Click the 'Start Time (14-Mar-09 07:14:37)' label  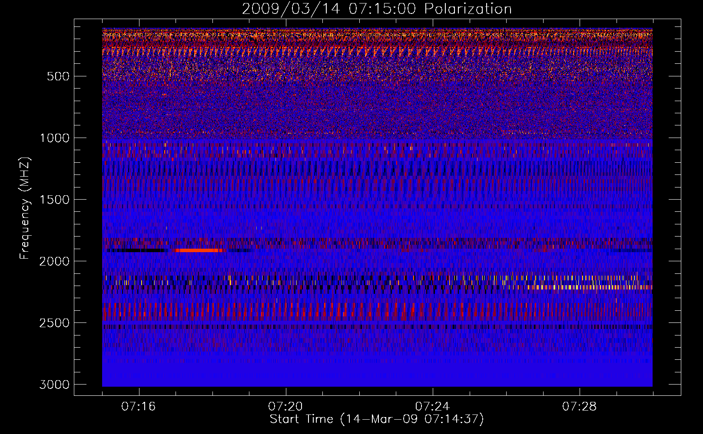pyautogui.click(x=377, y=419)
